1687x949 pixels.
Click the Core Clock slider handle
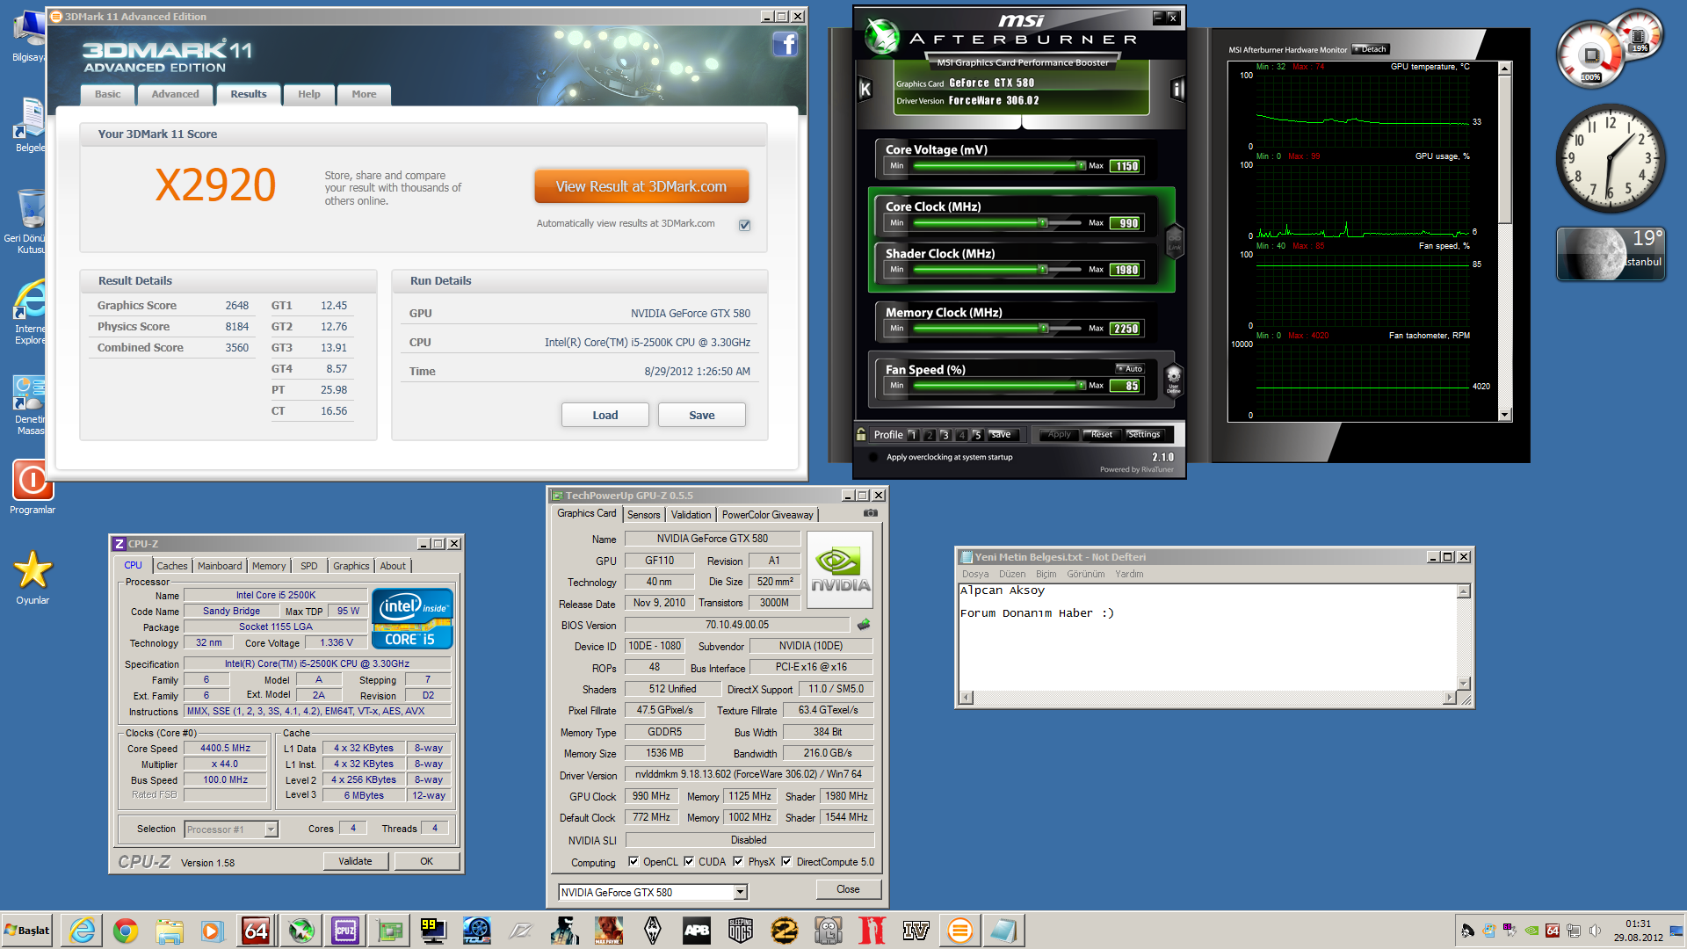1043,222
